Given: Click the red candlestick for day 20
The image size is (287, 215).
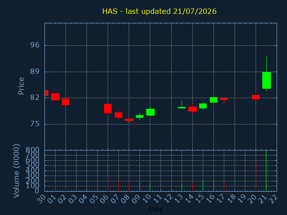Looking at the screenshot, I should (256, 97).
